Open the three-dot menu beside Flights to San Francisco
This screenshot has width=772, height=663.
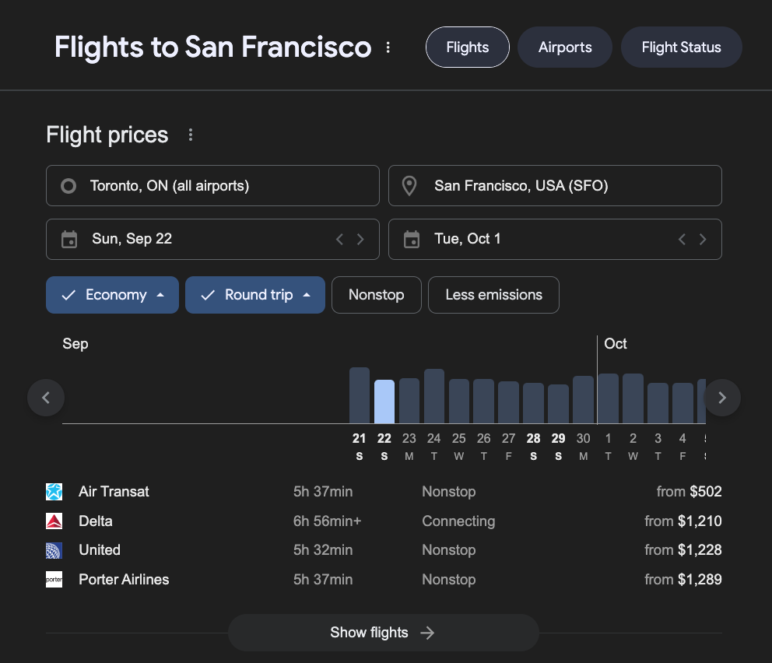[388, 47]
